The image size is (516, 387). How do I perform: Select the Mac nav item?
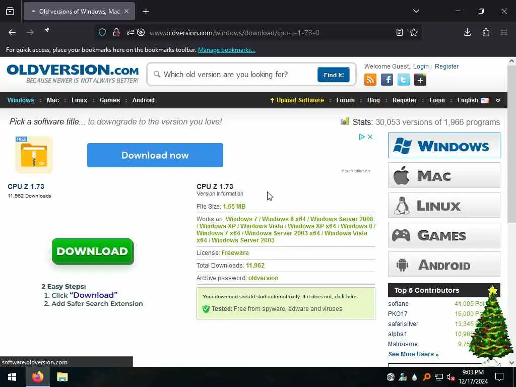(52, 100)
